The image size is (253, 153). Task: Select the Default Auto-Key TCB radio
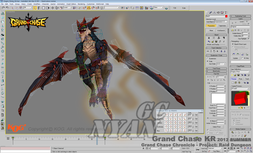[x=234, y=121]
